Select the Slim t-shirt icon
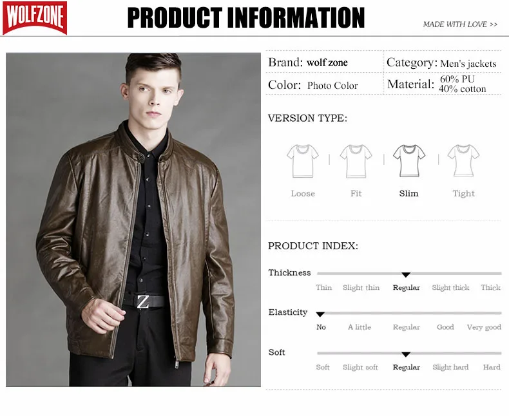509x416 pixels. 409,160
